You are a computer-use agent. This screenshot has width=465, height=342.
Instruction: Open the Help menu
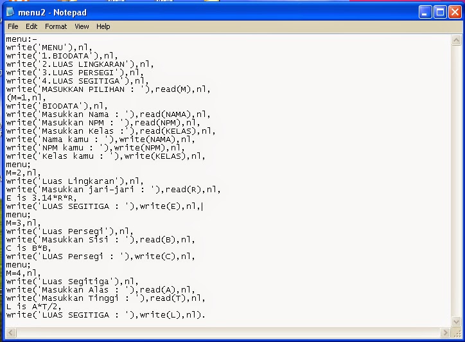(103, 26)
